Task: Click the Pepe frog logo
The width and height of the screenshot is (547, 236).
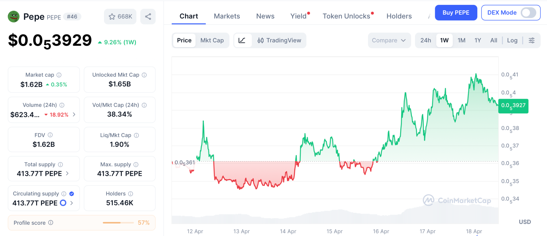Action: click(14, 17)
